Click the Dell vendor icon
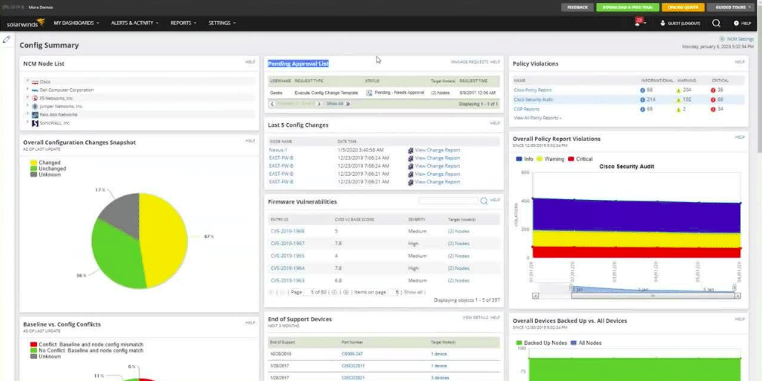 coord(35,90)
